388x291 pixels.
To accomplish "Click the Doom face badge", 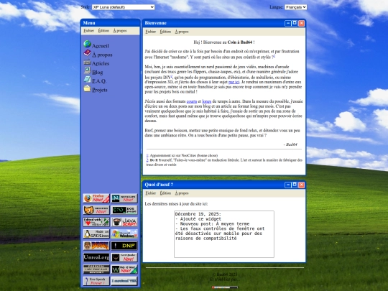I will (96, 246).
